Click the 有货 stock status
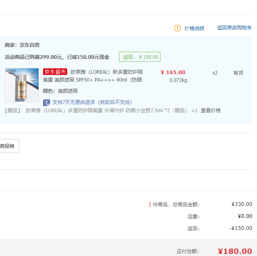 click(238, 73)
